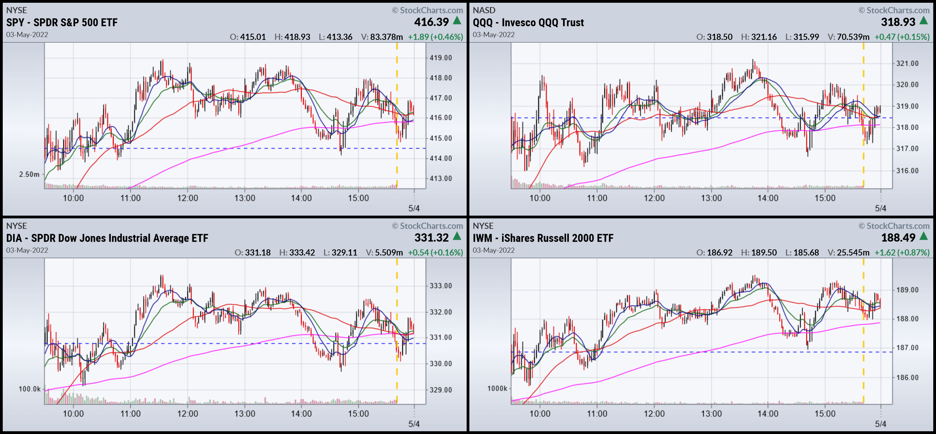
Task: Click the SPY change '+1.89 (+0.46%)'
Action: pyautogui.click(x=435, y=37)
